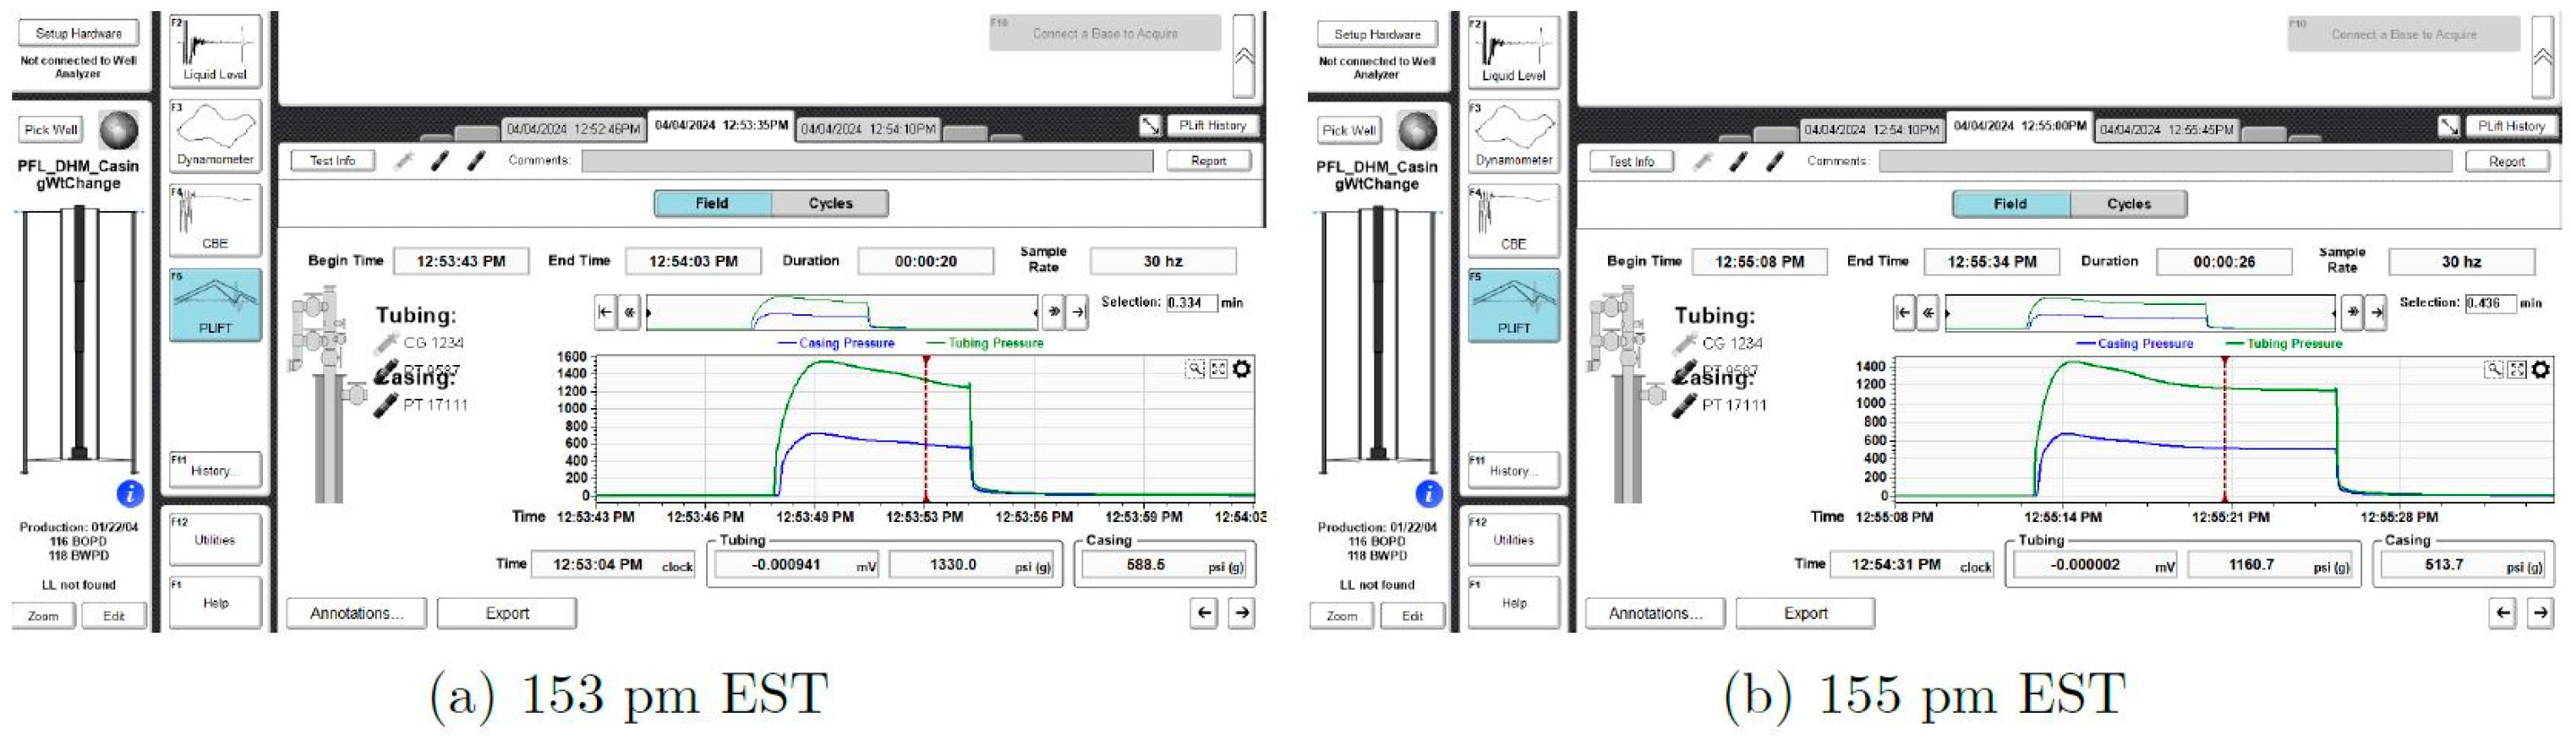Open History... button in screenshot (b)
This screenshot has width=2571, height=740.
point(1513,471)
